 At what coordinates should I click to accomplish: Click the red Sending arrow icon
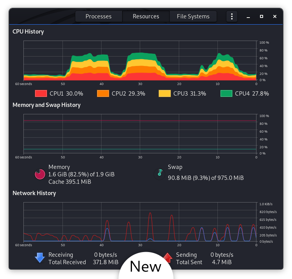[x=168, y=258]
